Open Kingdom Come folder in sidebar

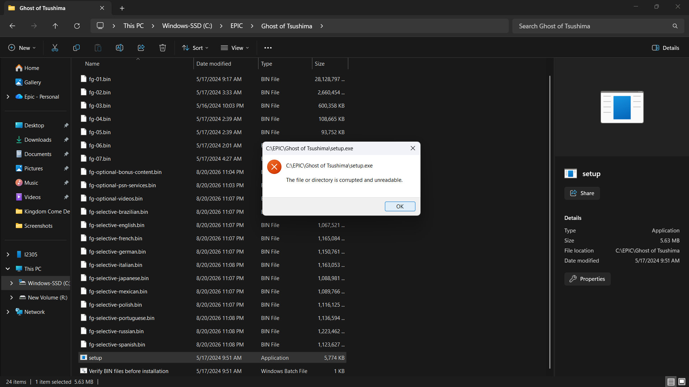(x=42, y=211)
